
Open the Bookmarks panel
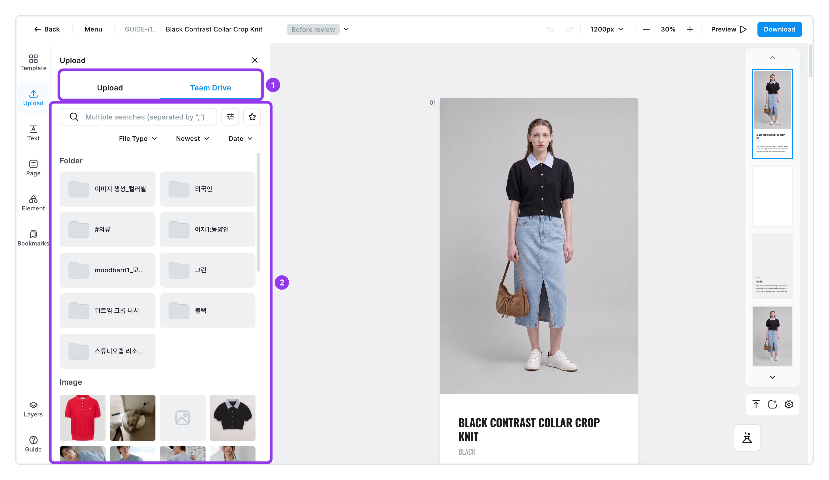(x=33, y=238)
